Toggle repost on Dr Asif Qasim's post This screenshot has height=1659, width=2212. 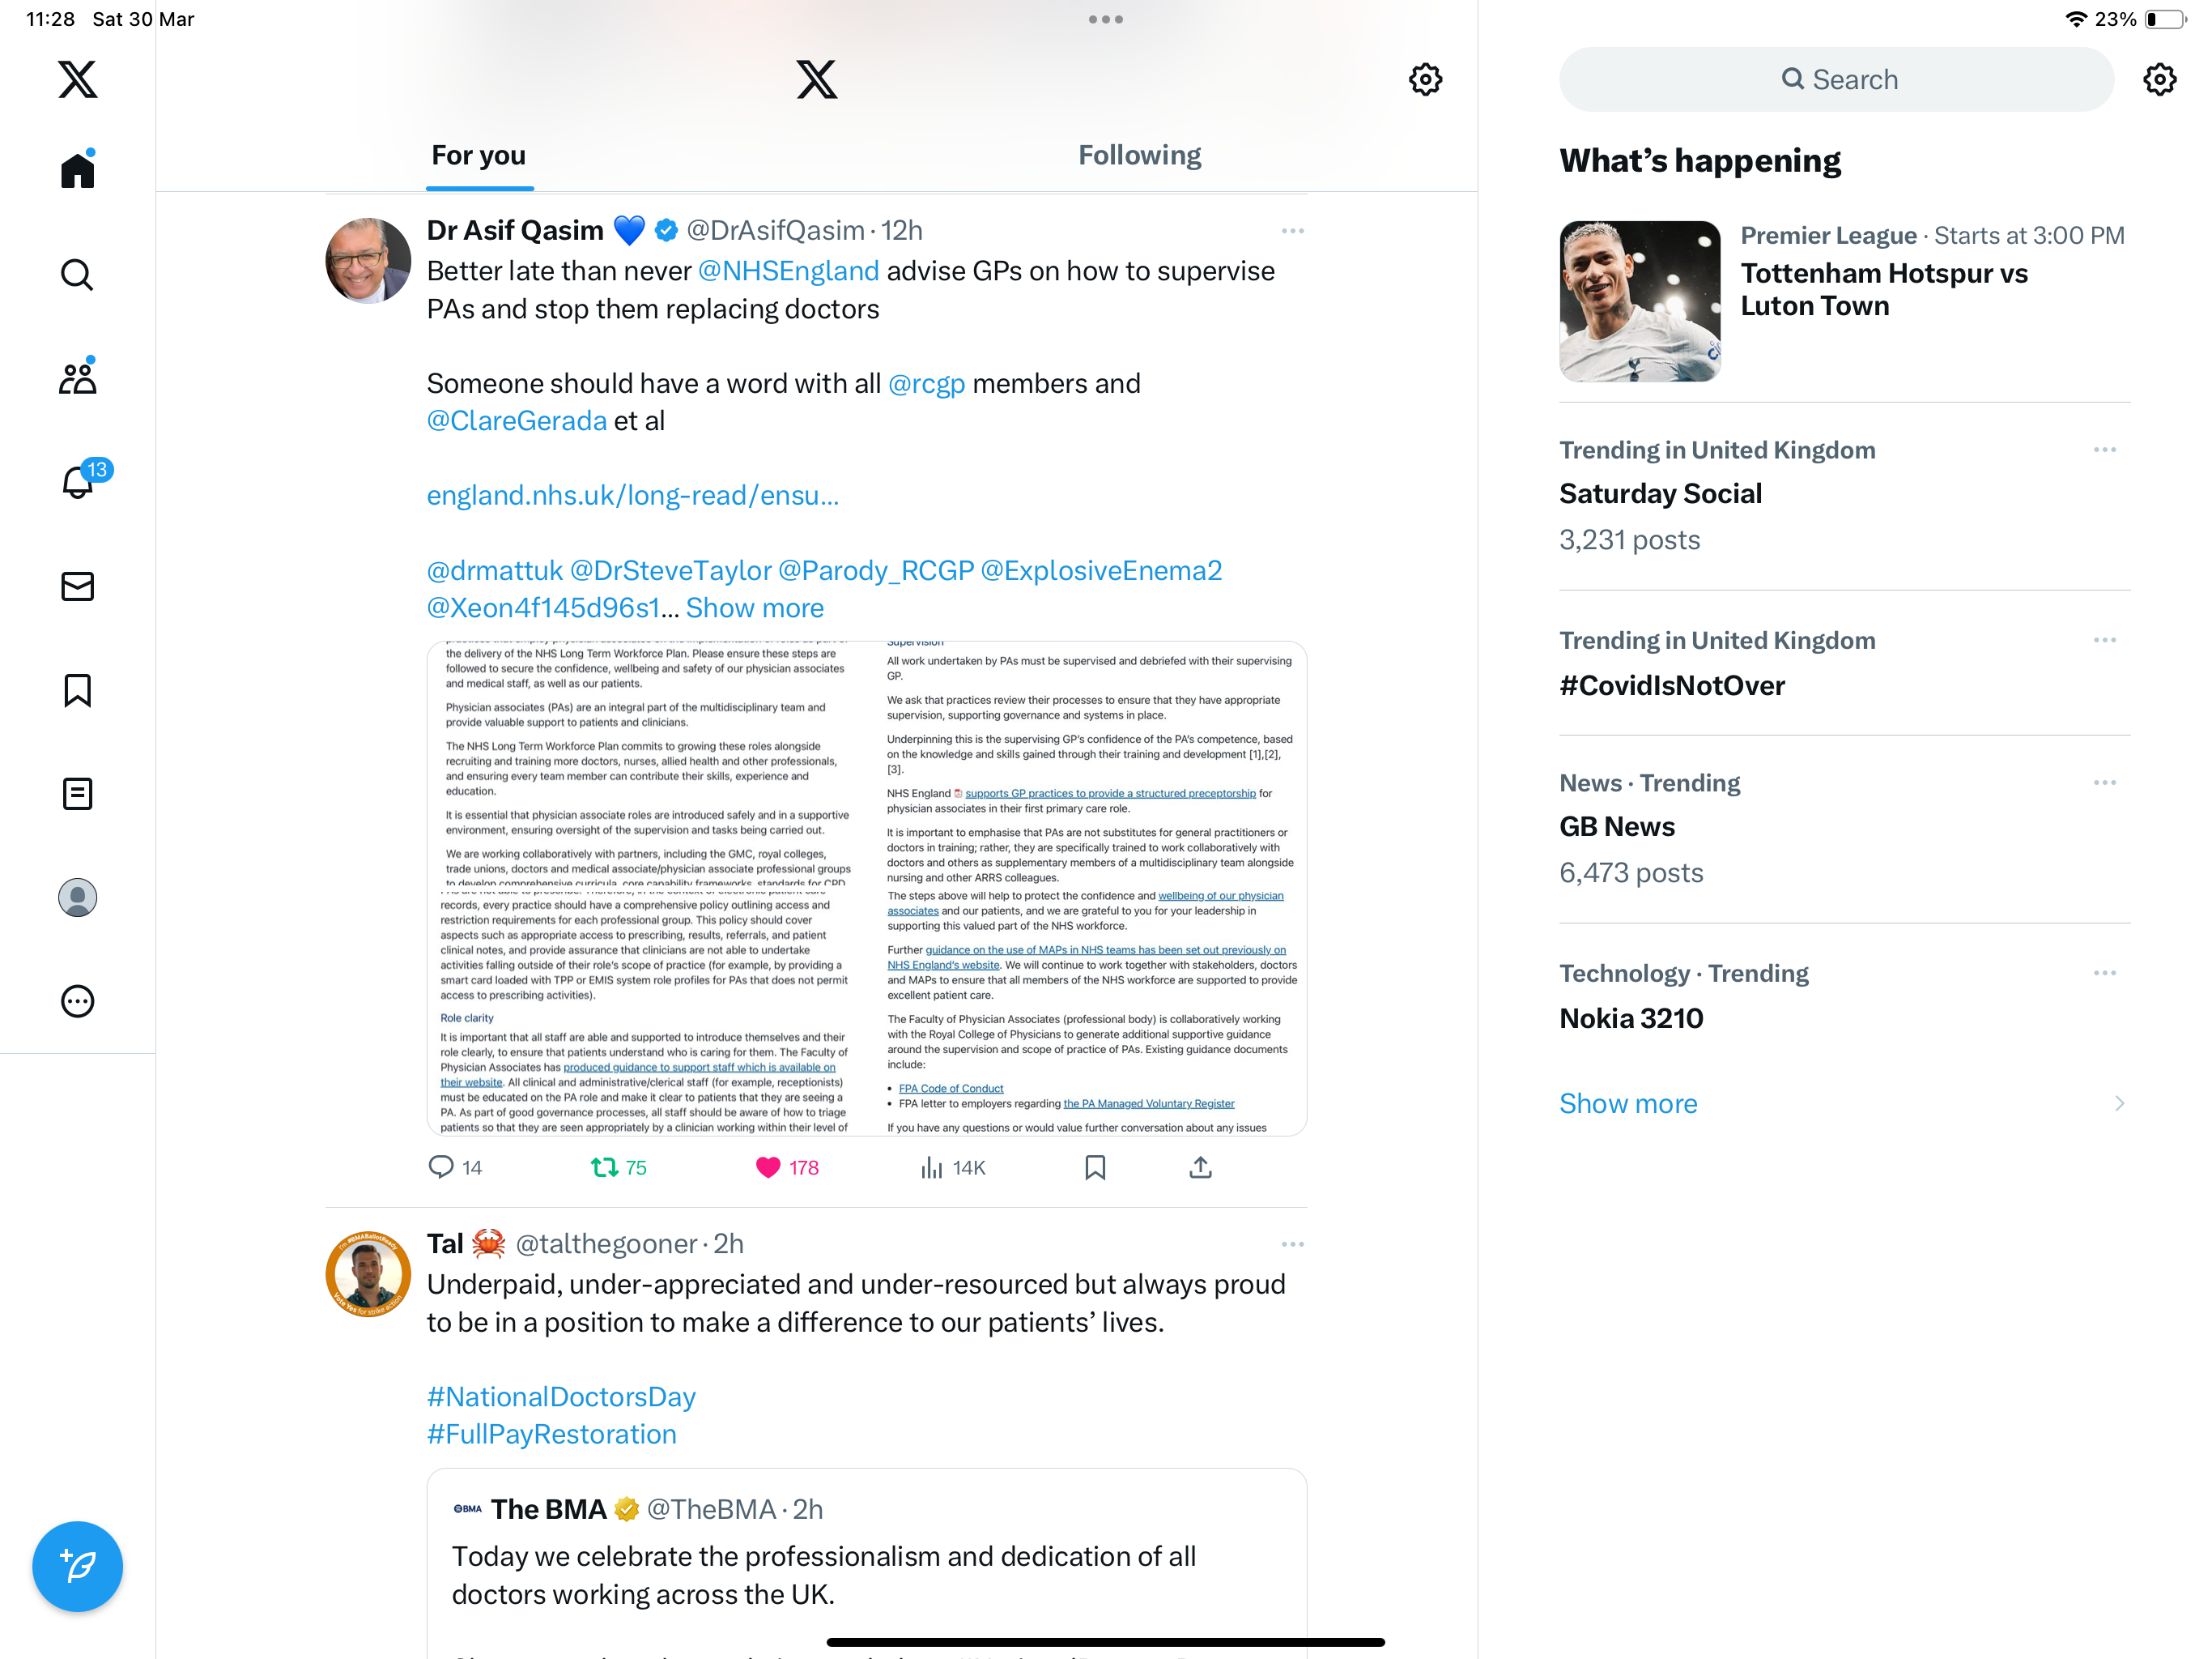(618, 1168)
